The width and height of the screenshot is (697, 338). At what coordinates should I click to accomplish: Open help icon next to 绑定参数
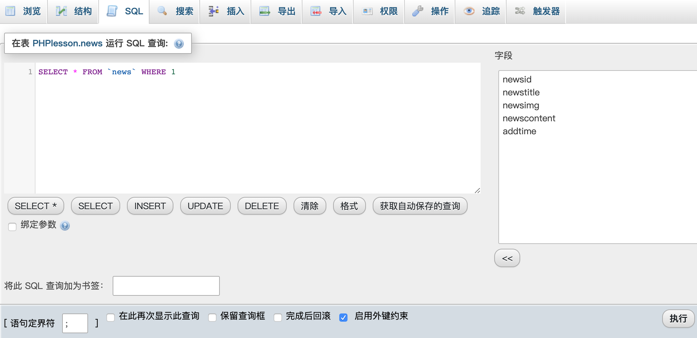(65, 226)
